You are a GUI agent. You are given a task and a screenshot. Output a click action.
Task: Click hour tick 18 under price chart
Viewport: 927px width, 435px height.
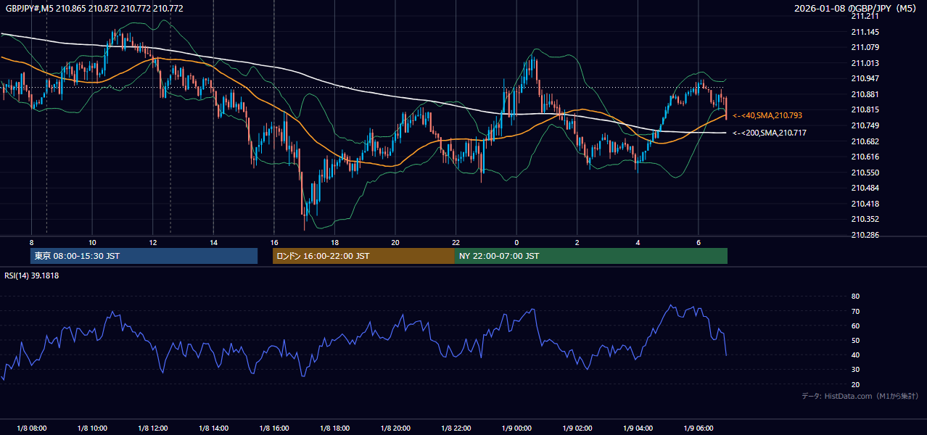(x=334, y=242)
